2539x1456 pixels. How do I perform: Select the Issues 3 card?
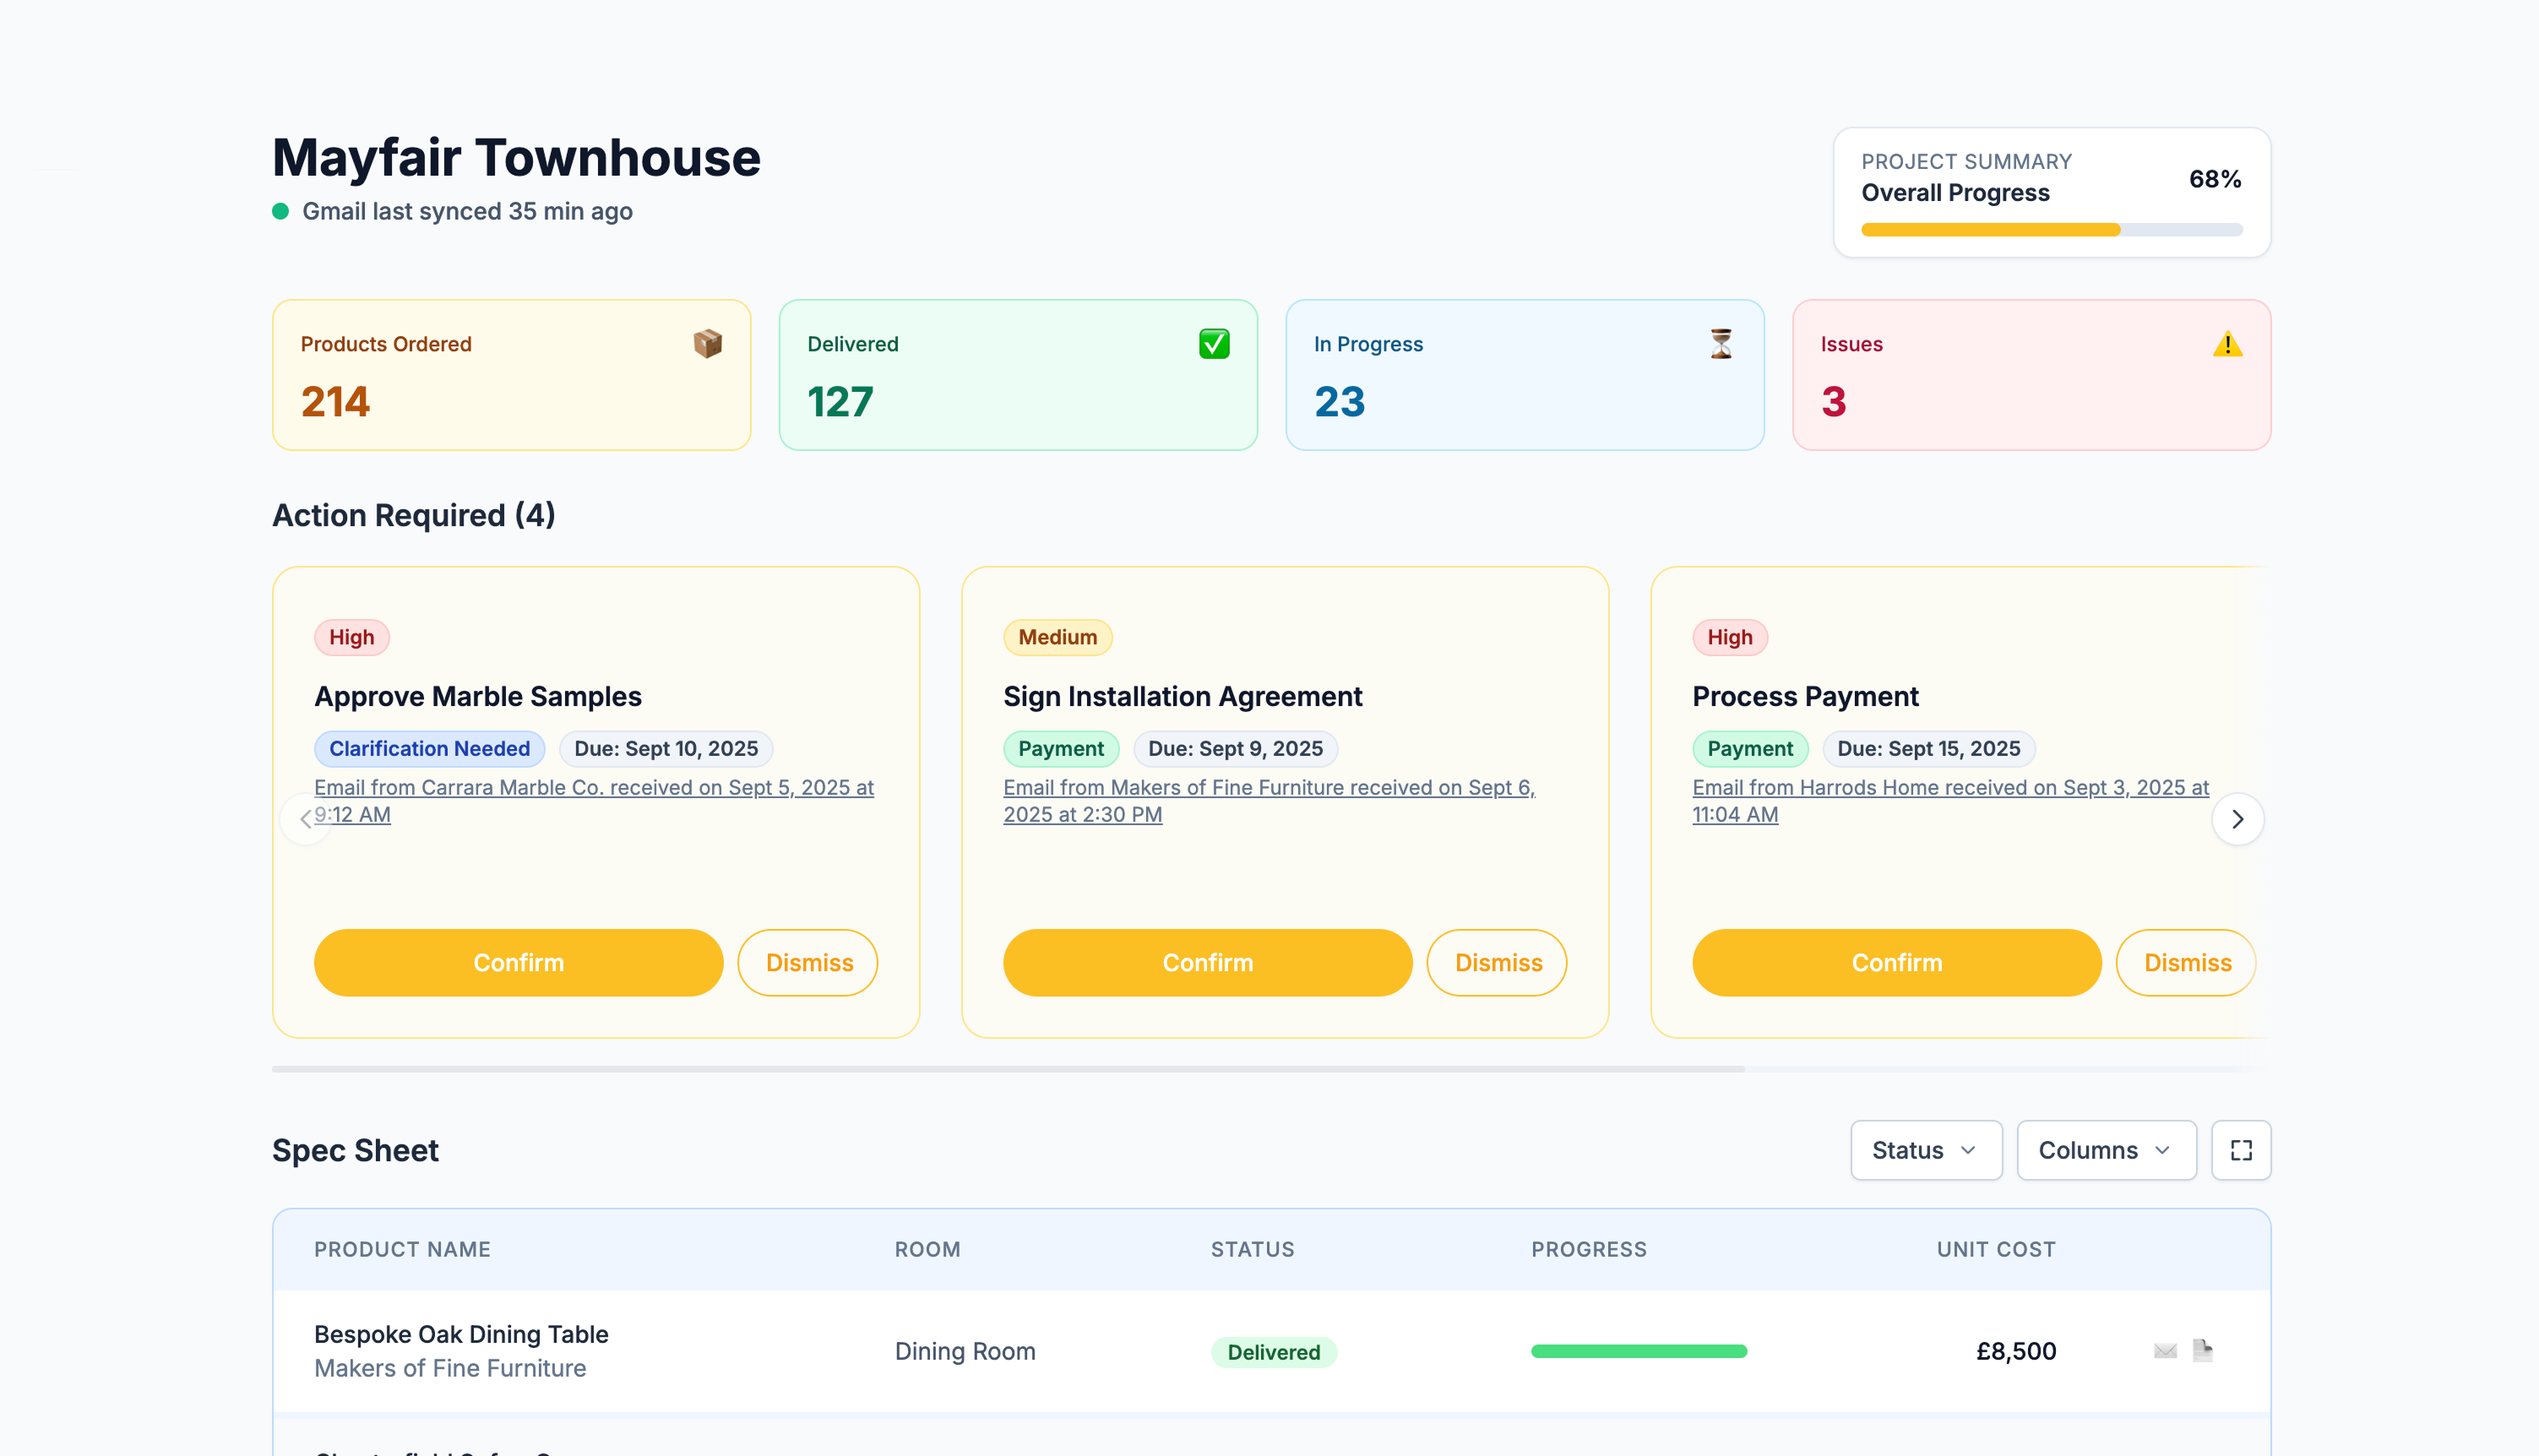2031,375
